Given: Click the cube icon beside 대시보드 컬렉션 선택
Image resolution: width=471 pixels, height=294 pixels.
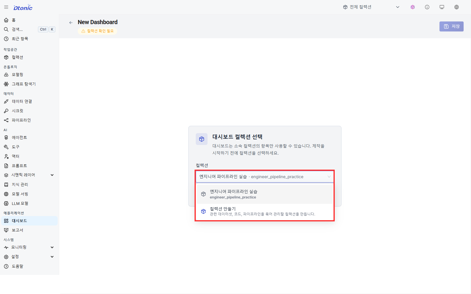Looking at the screenshot, I should (202, 139).
